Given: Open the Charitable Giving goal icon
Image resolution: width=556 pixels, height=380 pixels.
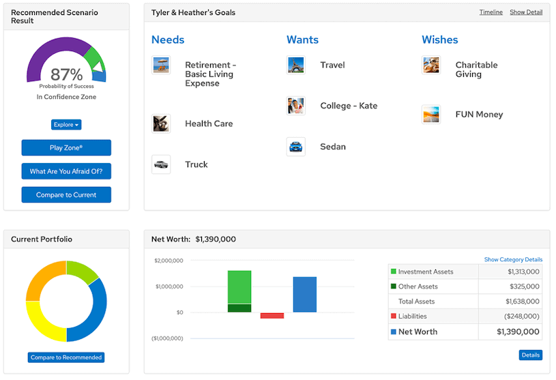Looking at the screenshot, I should (x=431, y=65).
